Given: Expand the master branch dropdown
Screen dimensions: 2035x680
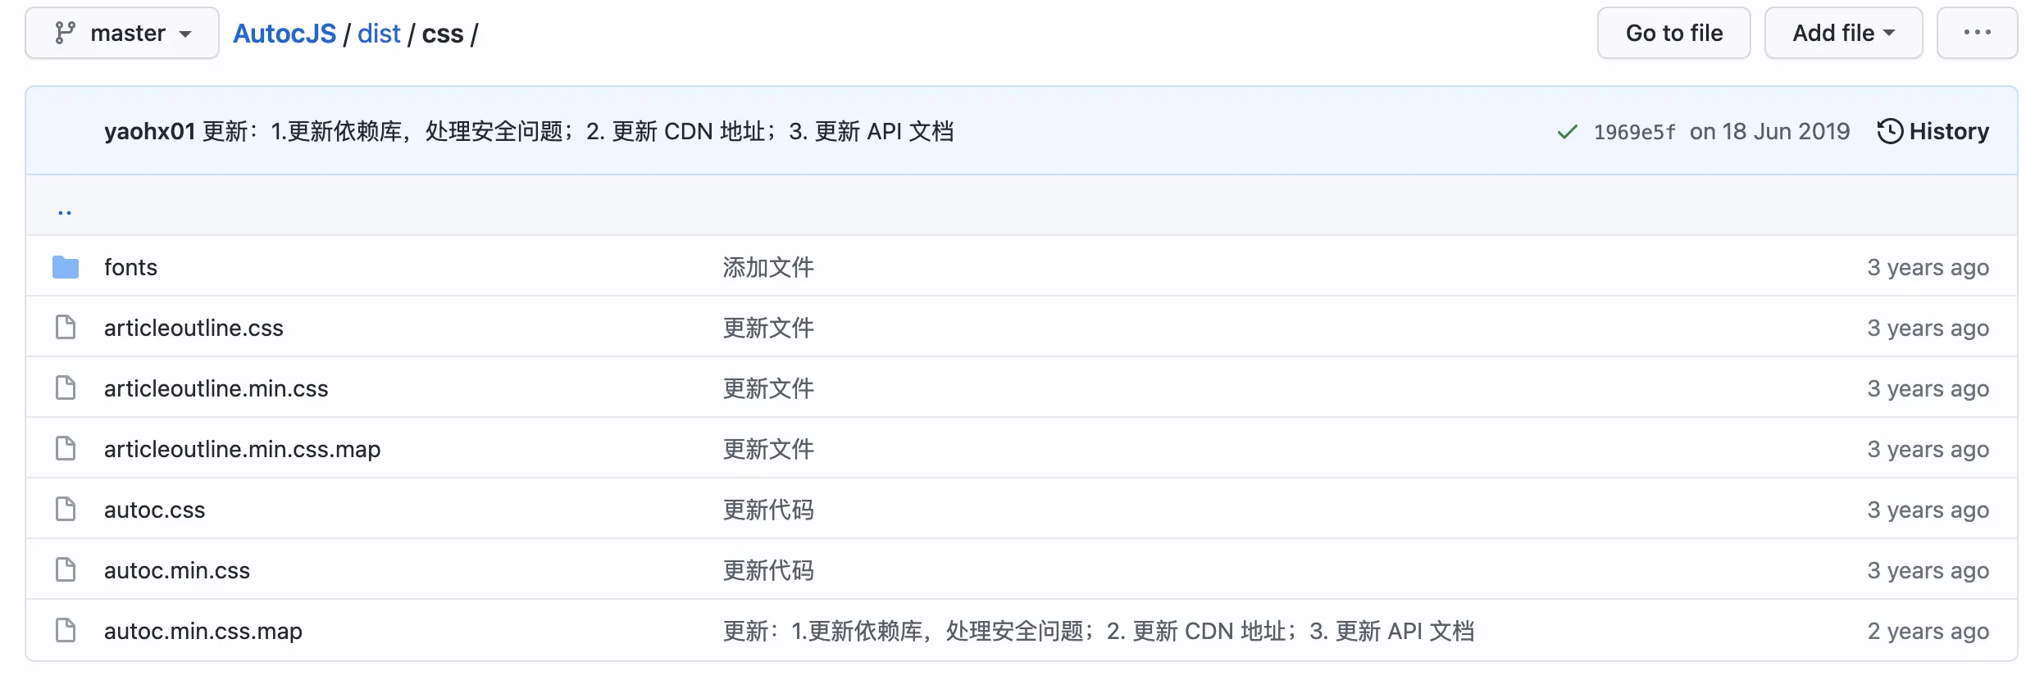Looking at the screenshot, I should coord(122,33).
